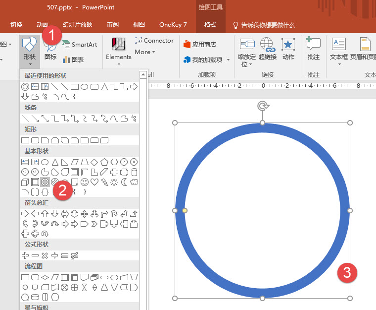Image resolution: width=376 pixels, height=310 pixels.
Task: Select the decagon shape labeled 10
Action: (25, 172)
